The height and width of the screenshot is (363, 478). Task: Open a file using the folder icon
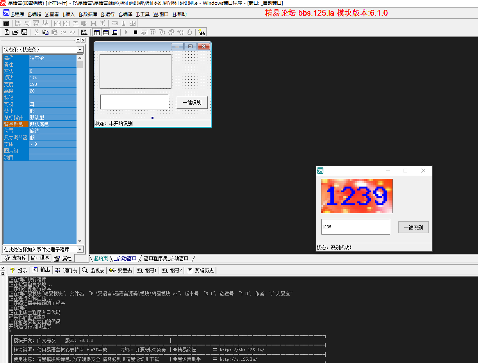16,32
